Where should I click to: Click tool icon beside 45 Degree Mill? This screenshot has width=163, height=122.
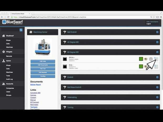(65, 42)
